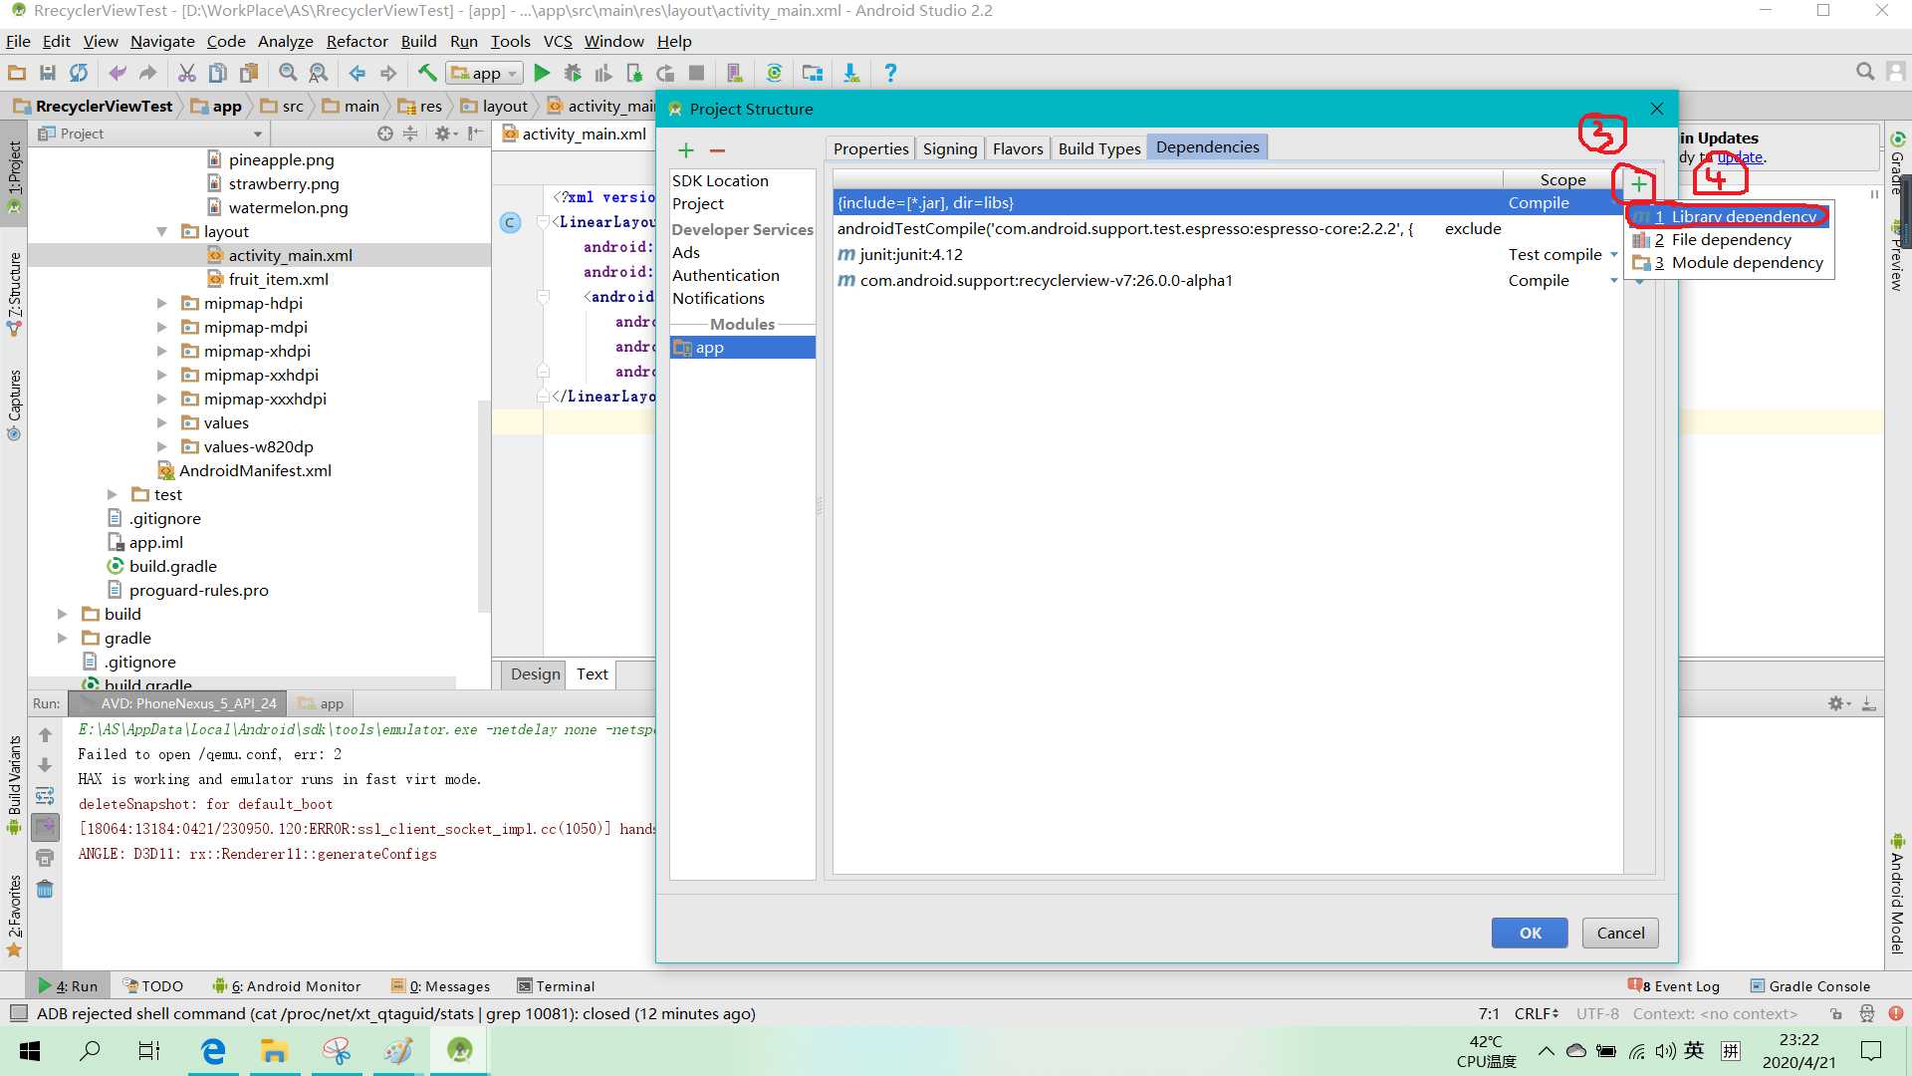The width and height of the screenshot is (1912, 1076).
Task: Select fruit_item.xml in project tree
Action: 278,279
